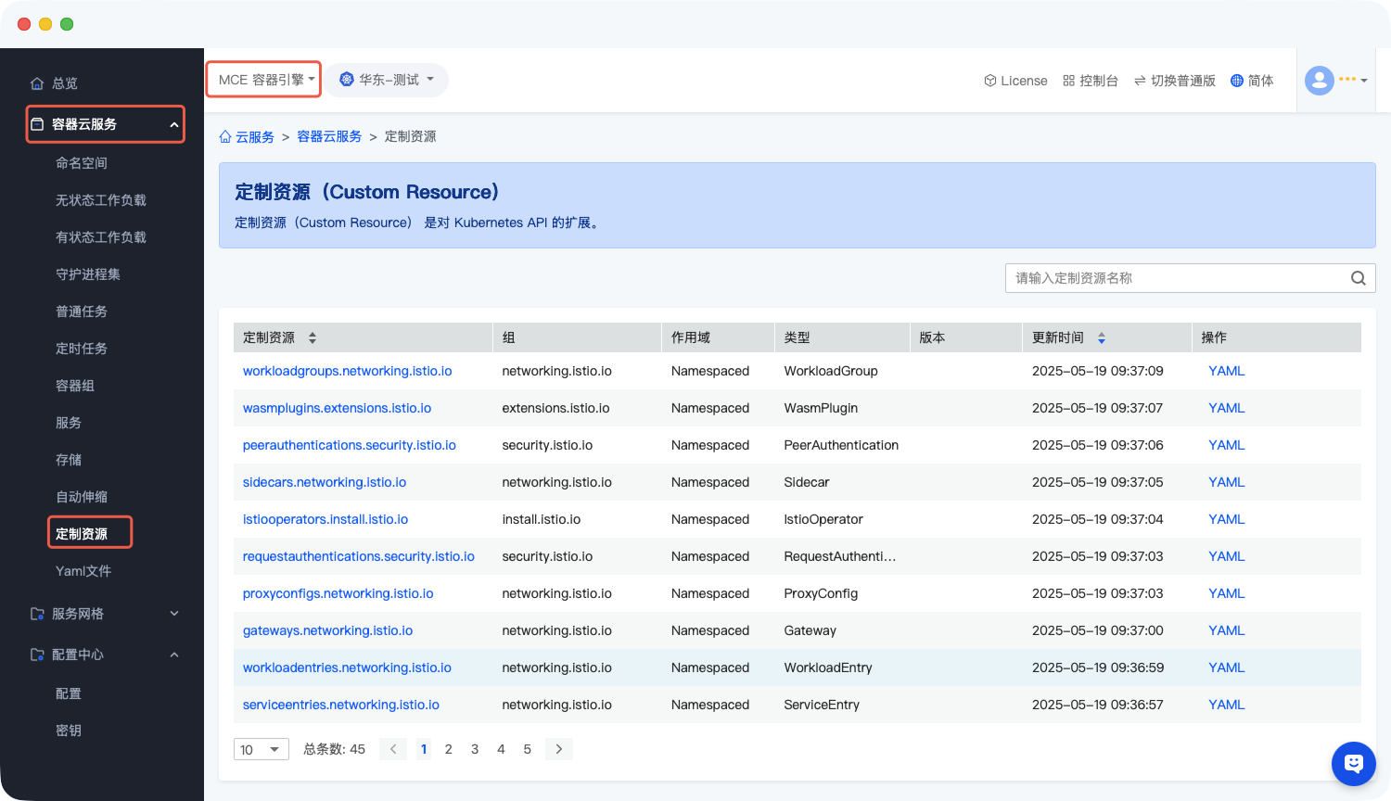
Task: Open 无状态工作负载 sidebar item
Action: 101,200
